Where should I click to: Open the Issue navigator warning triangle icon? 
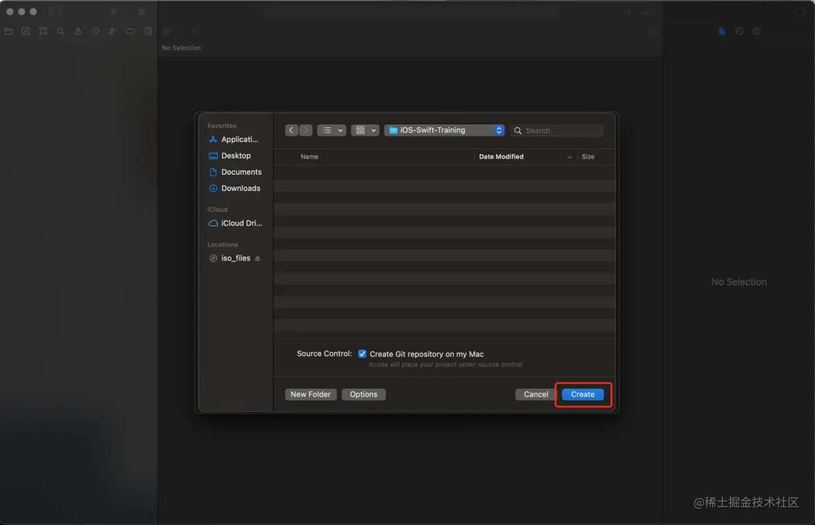pos(78,31)
